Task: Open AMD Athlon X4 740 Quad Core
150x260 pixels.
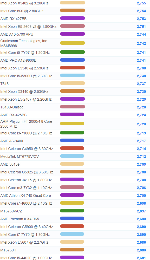Action: coord(26,196)
